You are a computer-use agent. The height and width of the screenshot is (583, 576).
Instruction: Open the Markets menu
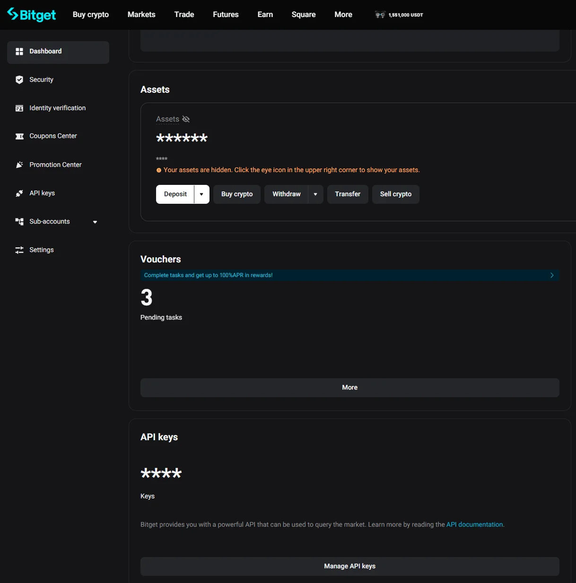[x=141, y=15]
